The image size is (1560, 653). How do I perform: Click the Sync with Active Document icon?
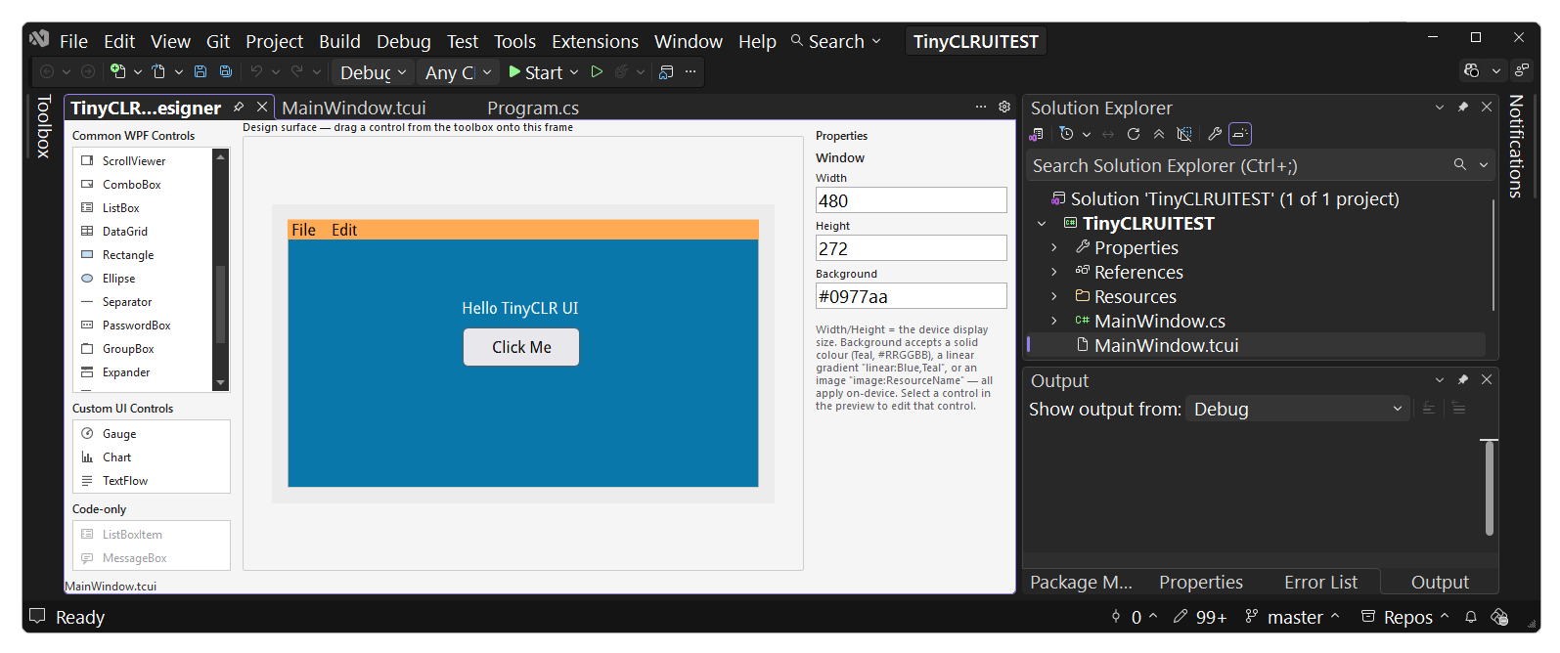coord(1108,134)
